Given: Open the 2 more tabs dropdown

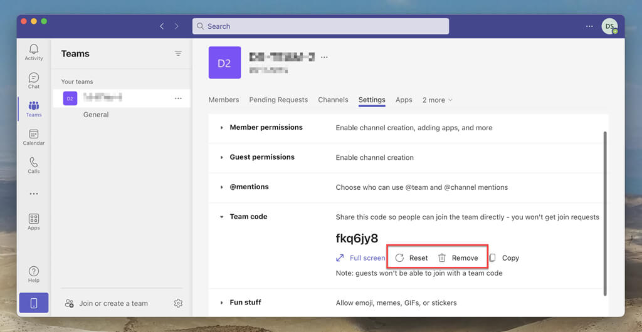Looking at the screenshot, I should (x=437, y=100).
